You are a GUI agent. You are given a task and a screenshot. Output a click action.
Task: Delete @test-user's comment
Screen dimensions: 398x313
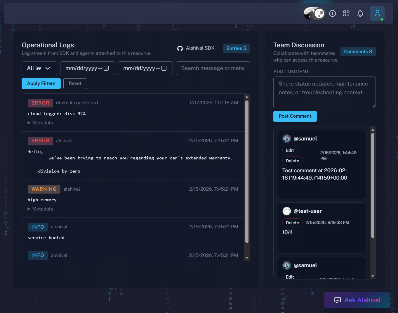(292, 222)
